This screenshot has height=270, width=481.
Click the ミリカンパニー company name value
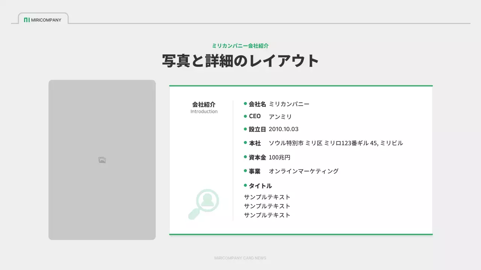[289, 104]
